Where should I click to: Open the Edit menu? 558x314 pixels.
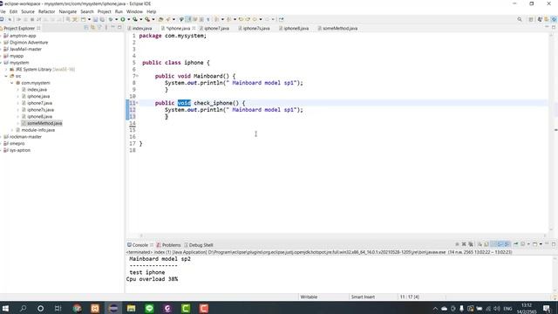point(14,11)
